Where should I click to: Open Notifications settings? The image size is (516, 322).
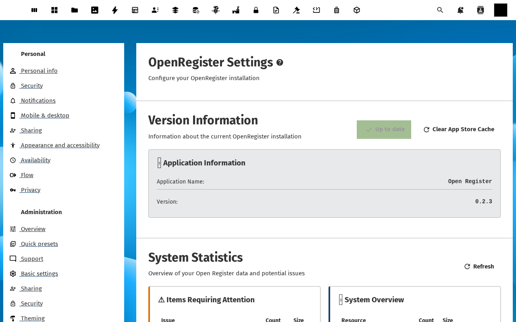coord(38,101)
